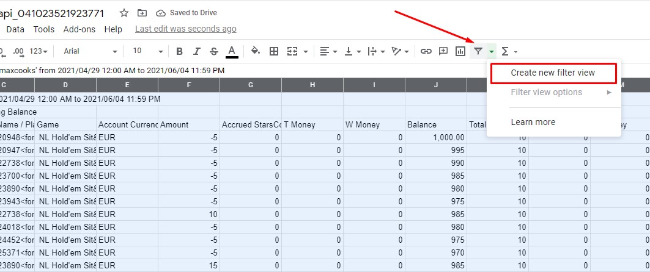
Task: Select Balance cell showing 970
Action: point(436,253)
